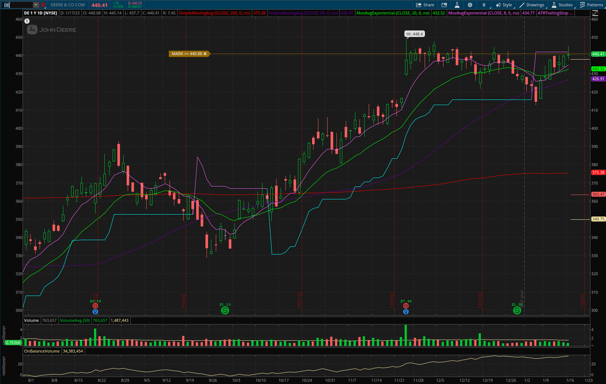The image size is (606, 384).
Task: Open the symbol selector dropdown arrow
Action: pyautogui.click(x=35, y=5)
